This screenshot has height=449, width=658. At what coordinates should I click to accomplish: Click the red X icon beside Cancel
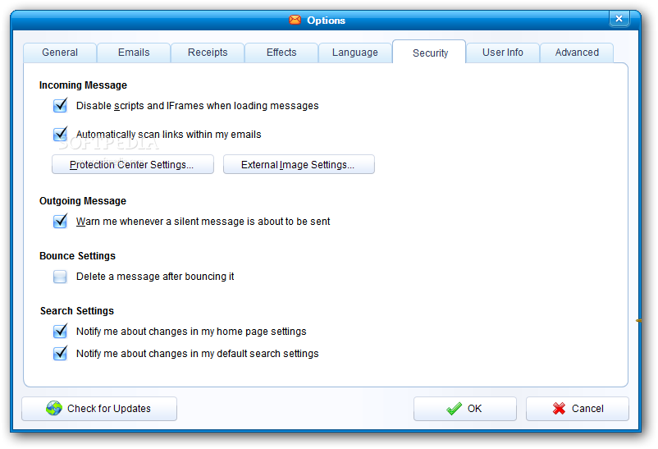pyautogui.click(x=559, y=408)
